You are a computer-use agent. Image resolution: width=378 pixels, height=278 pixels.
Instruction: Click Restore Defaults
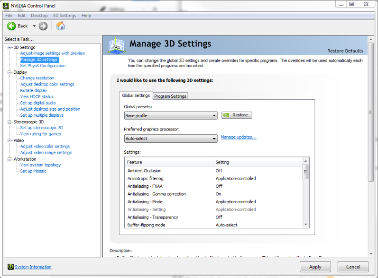point(345,51)
